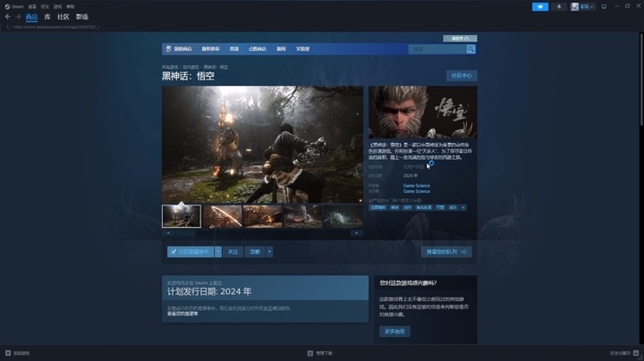The height and width of the screenshot is (361, 644).
Task: Select the fifth thumbnail with white creature
Action: tap(343, 216)
